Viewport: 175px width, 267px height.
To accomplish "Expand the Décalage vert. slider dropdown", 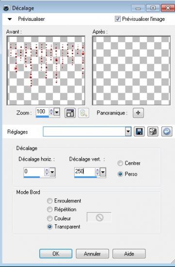I will coord(103,172).
